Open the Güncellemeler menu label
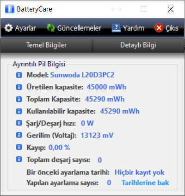 pyautogui.click(x=79, y=28)
